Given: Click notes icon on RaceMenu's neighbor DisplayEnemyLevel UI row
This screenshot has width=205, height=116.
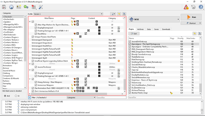Looking at the screenshot, I should [x=119, y=28].
